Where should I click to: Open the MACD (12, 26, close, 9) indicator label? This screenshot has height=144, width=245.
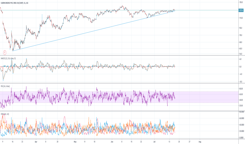[x=8, y=59]
